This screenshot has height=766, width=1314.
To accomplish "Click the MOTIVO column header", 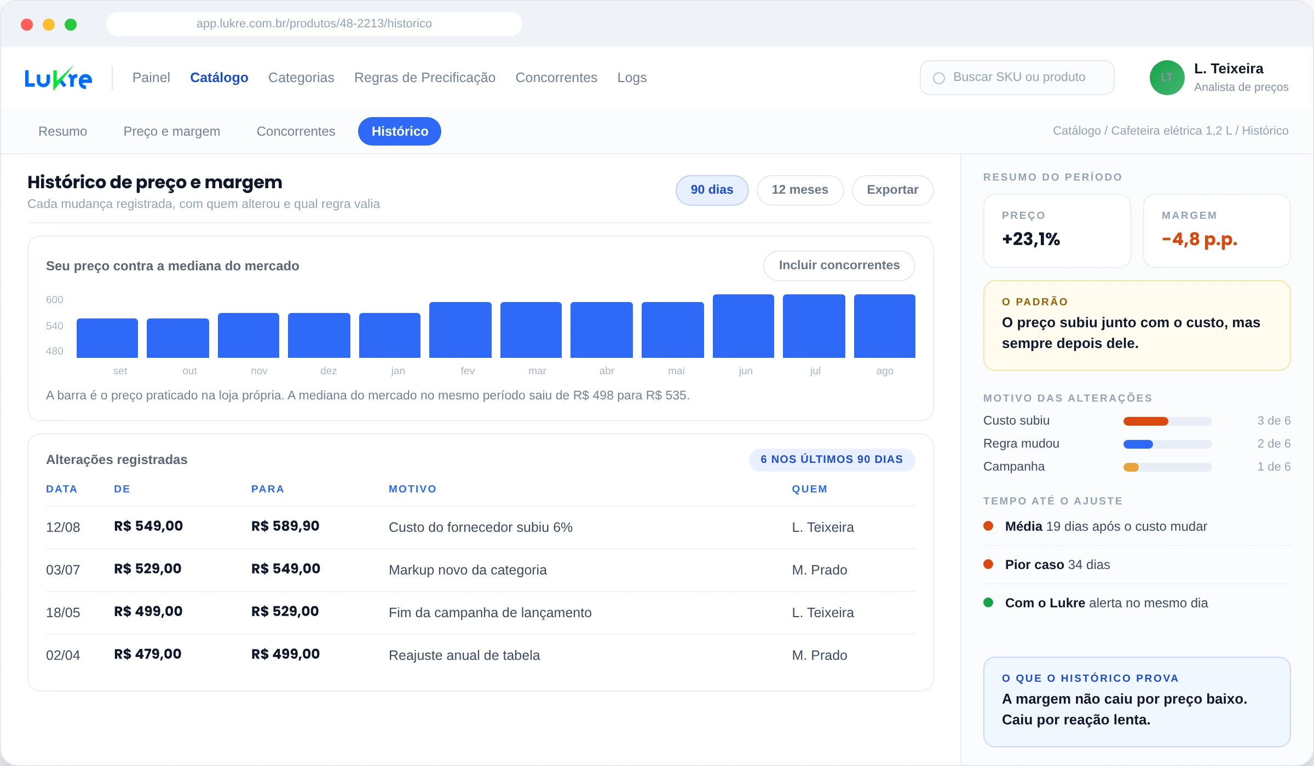I will (x=412, y=489).
